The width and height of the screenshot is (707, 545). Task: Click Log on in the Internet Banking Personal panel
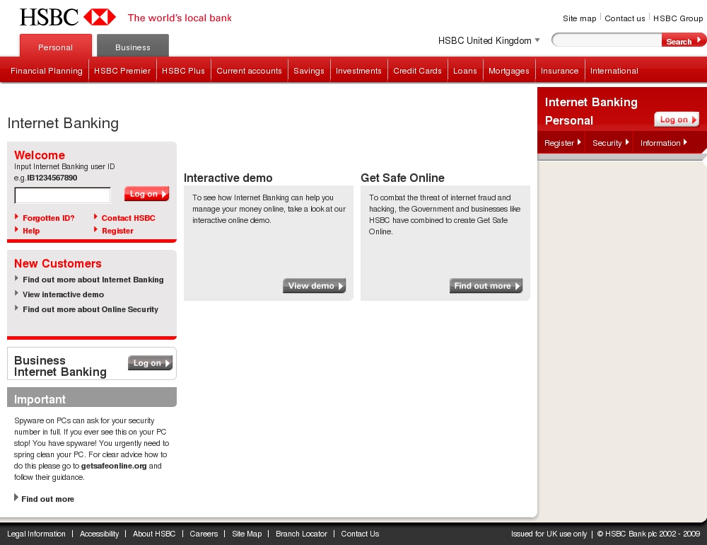pyautogui.click(x=677, y=120)
